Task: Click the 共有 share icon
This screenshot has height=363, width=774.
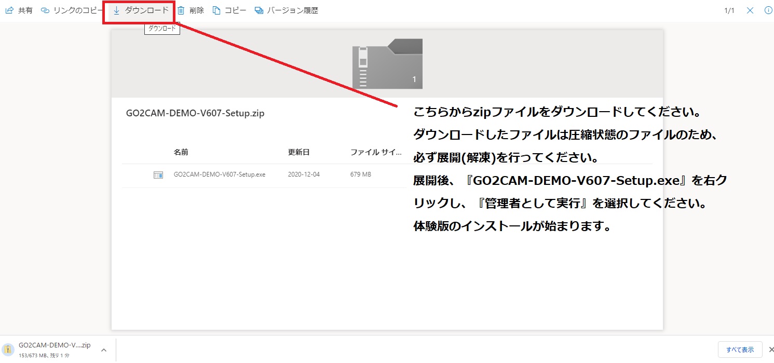Action: pos(9,10)
